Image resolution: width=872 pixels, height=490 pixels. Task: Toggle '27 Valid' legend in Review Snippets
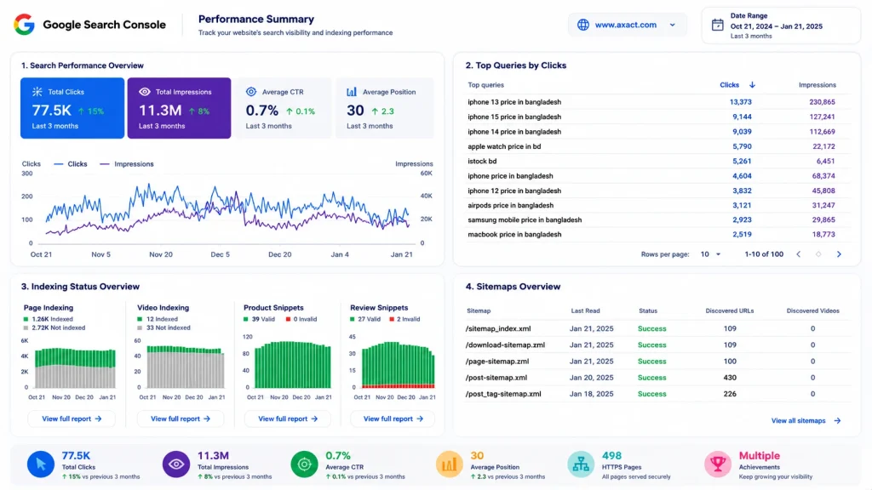pyautogui.click(x=364, y=320)
